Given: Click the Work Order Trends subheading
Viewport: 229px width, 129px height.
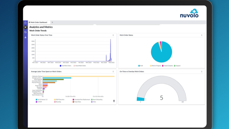Looking at the screenshot, I should (x=38, y=30).
